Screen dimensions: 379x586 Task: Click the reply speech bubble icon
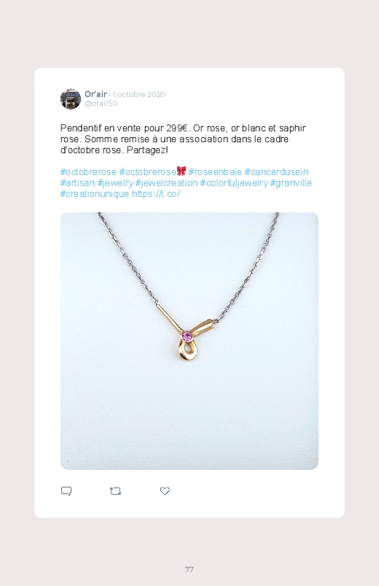tap(66, 490)
